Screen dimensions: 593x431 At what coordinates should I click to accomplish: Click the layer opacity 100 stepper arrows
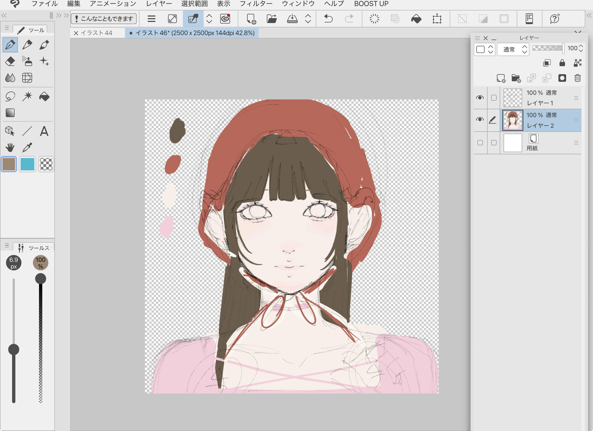tap(581, 48)
